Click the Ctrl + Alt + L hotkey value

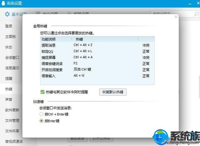tap(83, 51)
